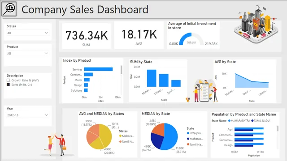Click the AVG and MEDIAN by States title
The image size is (287, 161).
click(x=101, y=114)
